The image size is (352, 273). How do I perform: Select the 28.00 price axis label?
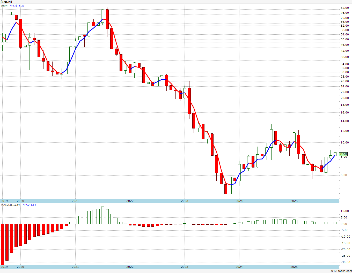click(344, 77)
